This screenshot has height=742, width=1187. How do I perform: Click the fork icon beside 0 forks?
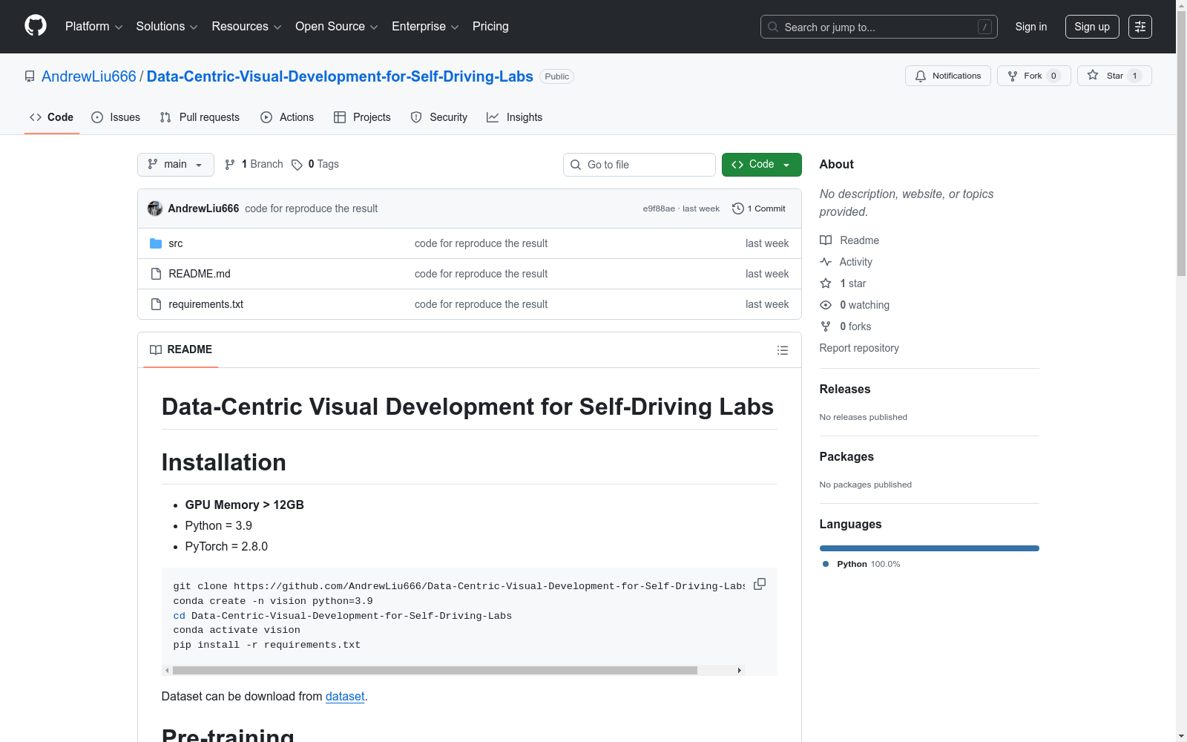[826, 326]
